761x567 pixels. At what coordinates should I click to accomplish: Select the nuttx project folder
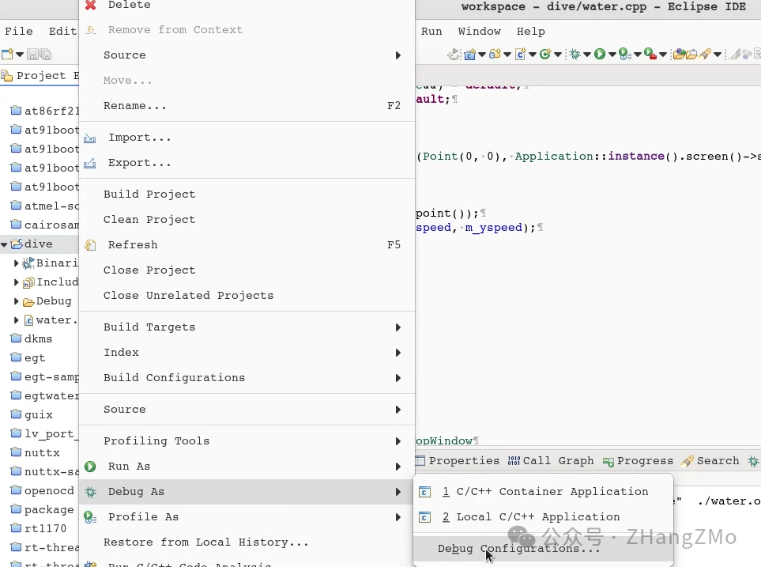click(36, 453)
